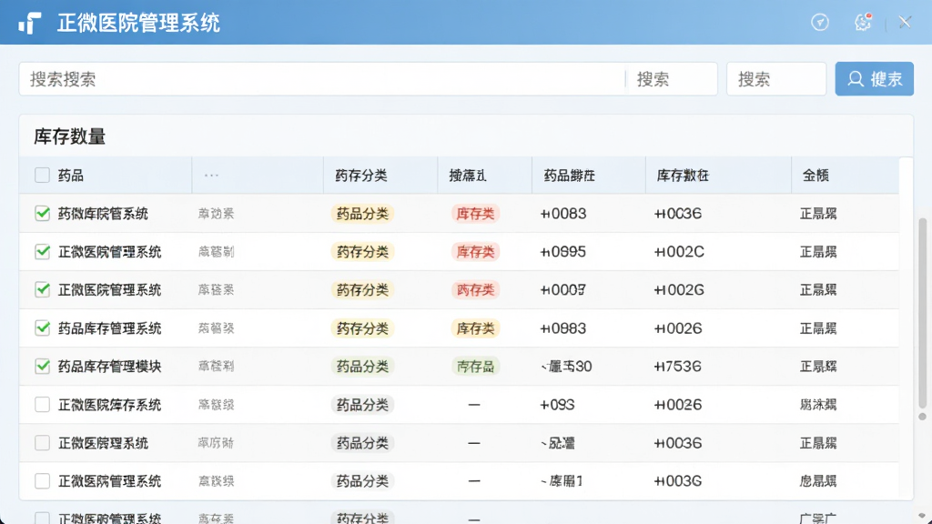Click the H002C stock value cell
This screenshot has height=524, width=932.
[x=679, y=252]
